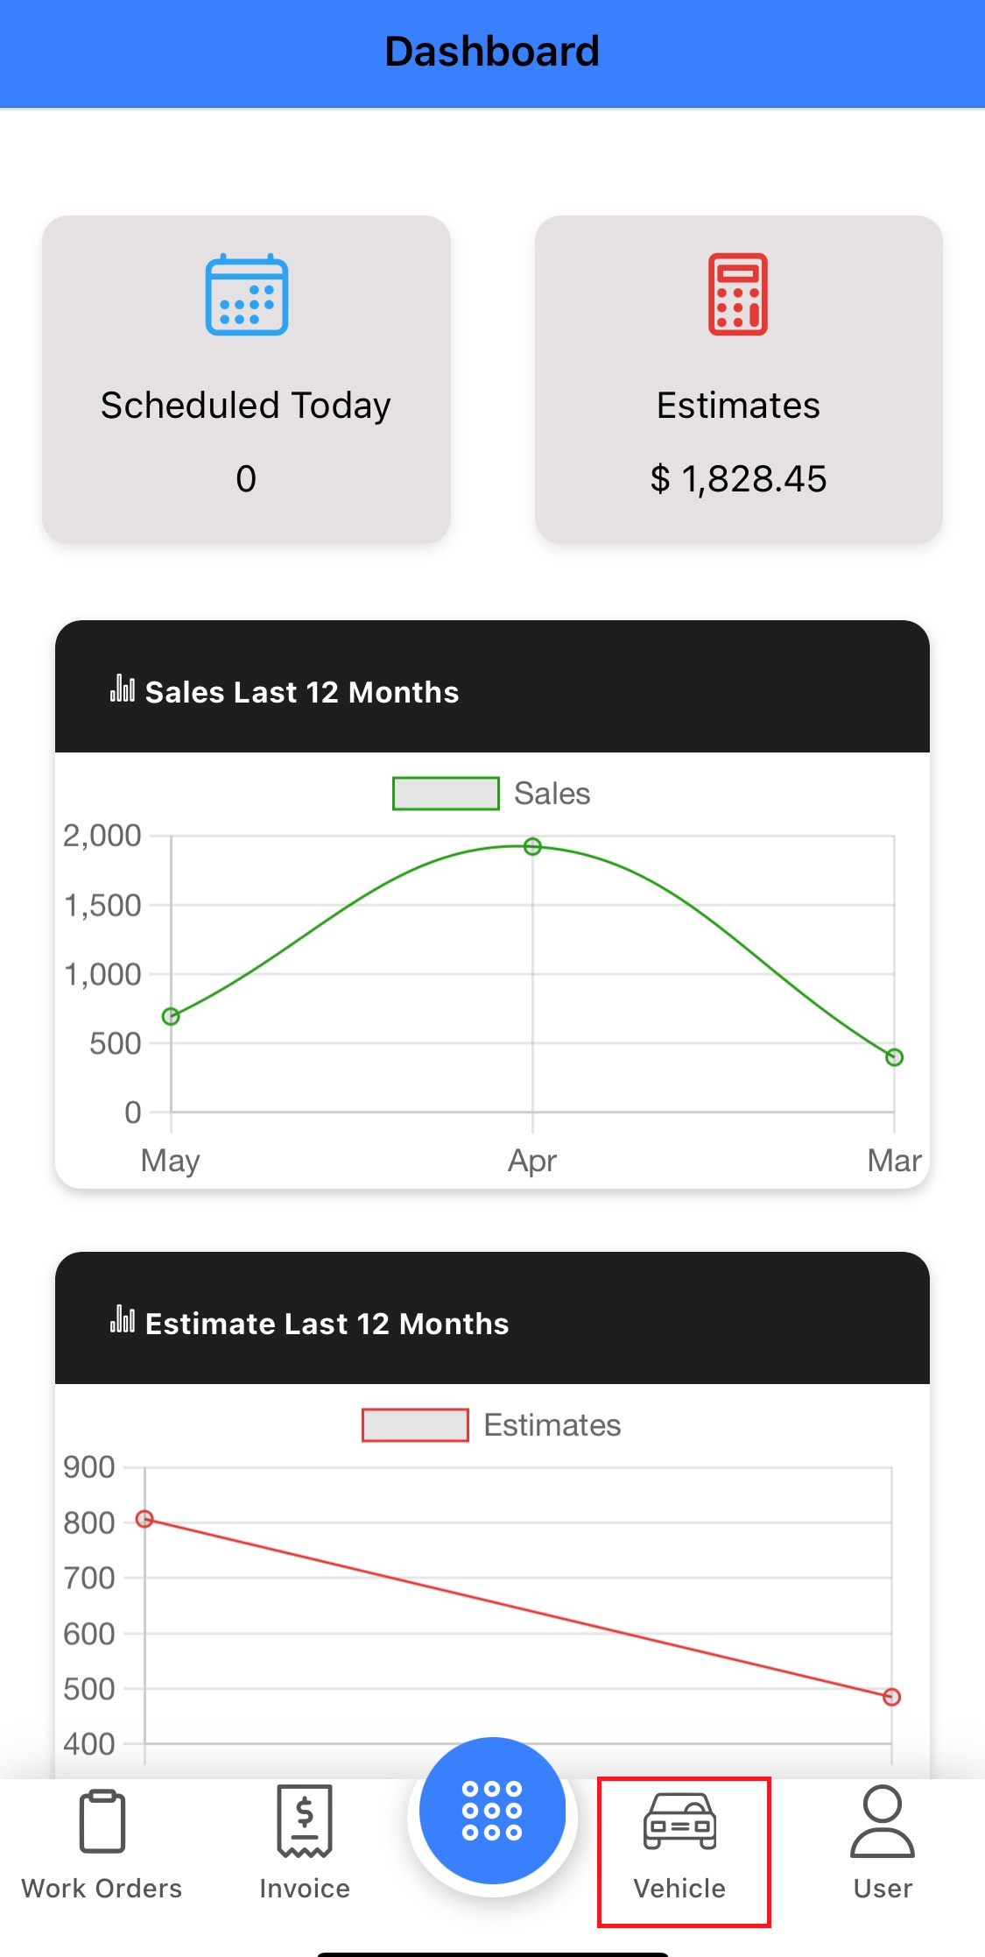This screenshot has height=1957, width=985.
Task: Tap the Sales Last 12 Months header
Action: point(302,692)
